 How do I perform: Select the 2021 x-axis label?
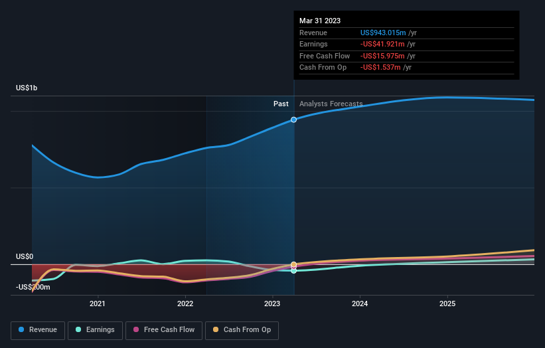pos(98,304)
